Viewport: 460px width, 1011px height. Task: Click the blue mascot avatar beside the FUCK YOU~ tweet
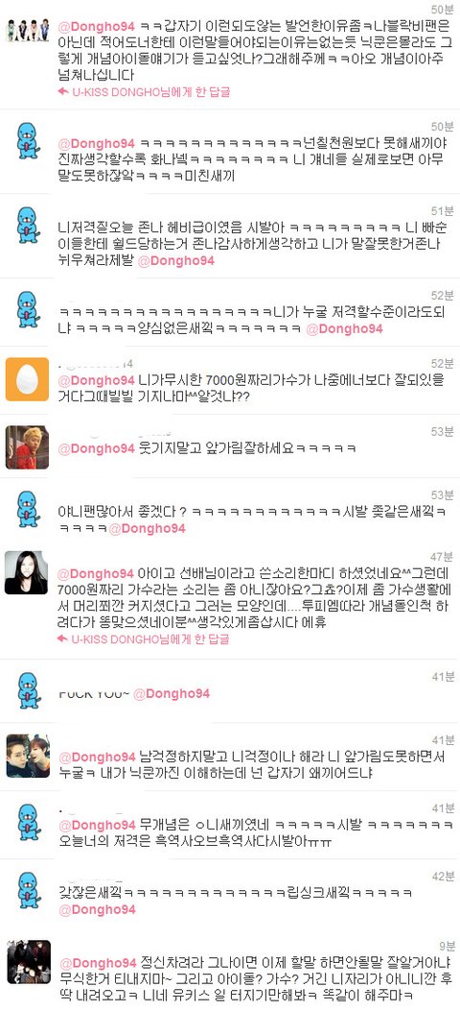[28, 691]
